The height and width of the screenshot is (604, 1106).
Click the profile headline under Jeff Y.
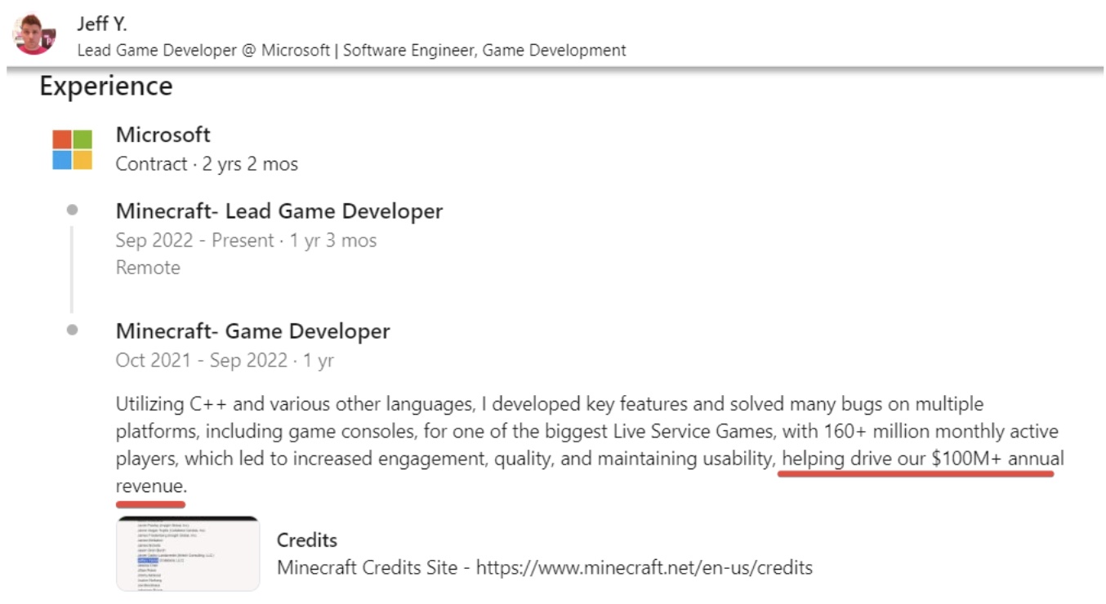tap(351, 51)
